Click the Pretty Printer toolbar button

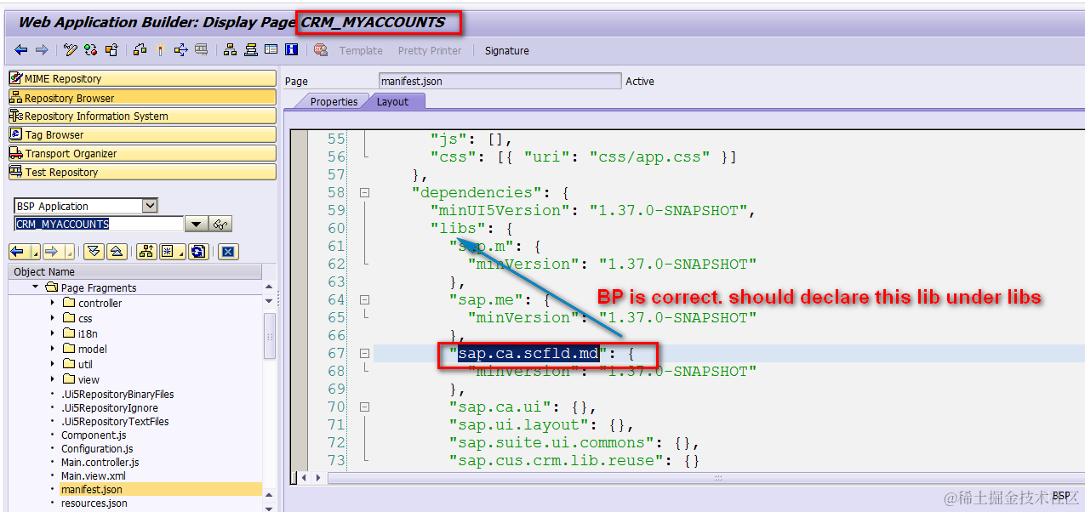[x=430, y=51]
